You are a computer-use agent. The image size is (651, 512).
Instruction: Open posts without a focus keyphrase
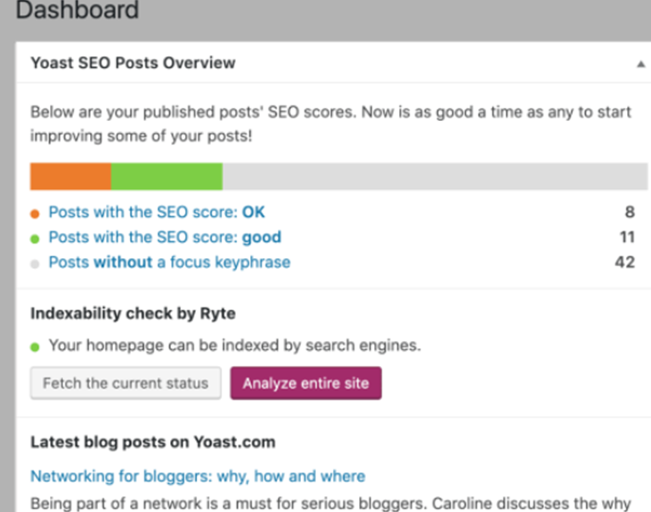[169, 263]
